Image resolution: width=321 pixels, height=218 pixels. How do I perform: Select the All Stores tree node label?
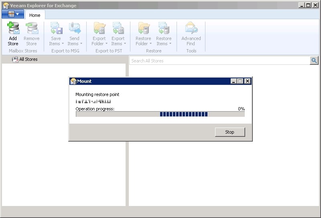point(28,59)
